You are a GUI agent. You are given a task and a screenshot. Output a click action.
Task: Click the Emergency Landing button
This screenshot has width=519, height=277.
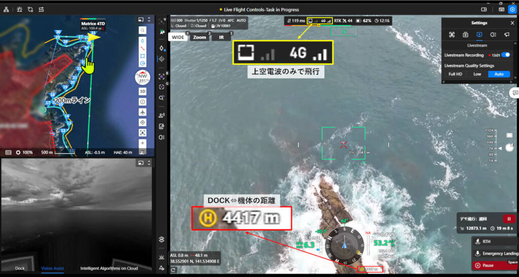coord(495,254)
